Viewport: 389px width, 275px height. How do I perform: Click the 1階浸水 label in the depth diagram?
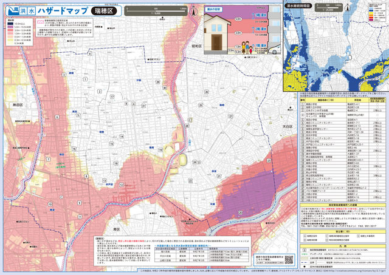pos(261,46)
